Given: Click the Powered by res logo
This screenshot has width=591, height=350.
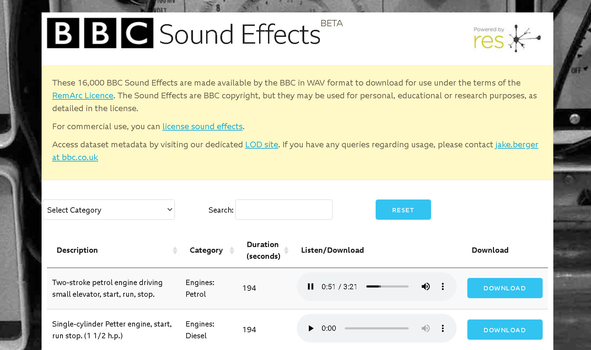Looking at the screenshot, I should pos(506,38).
